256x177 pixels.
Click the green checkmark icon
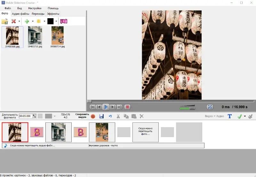[239, 116]
